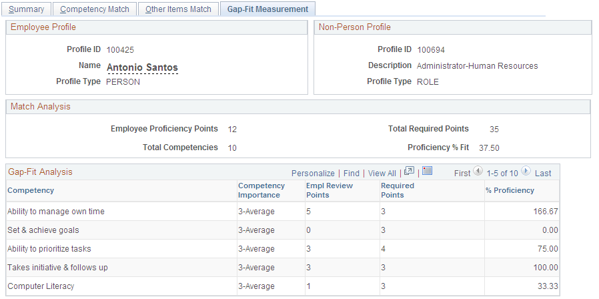Open Antonio Santos name link
This screenshot has height=299, width=599.
143,67
